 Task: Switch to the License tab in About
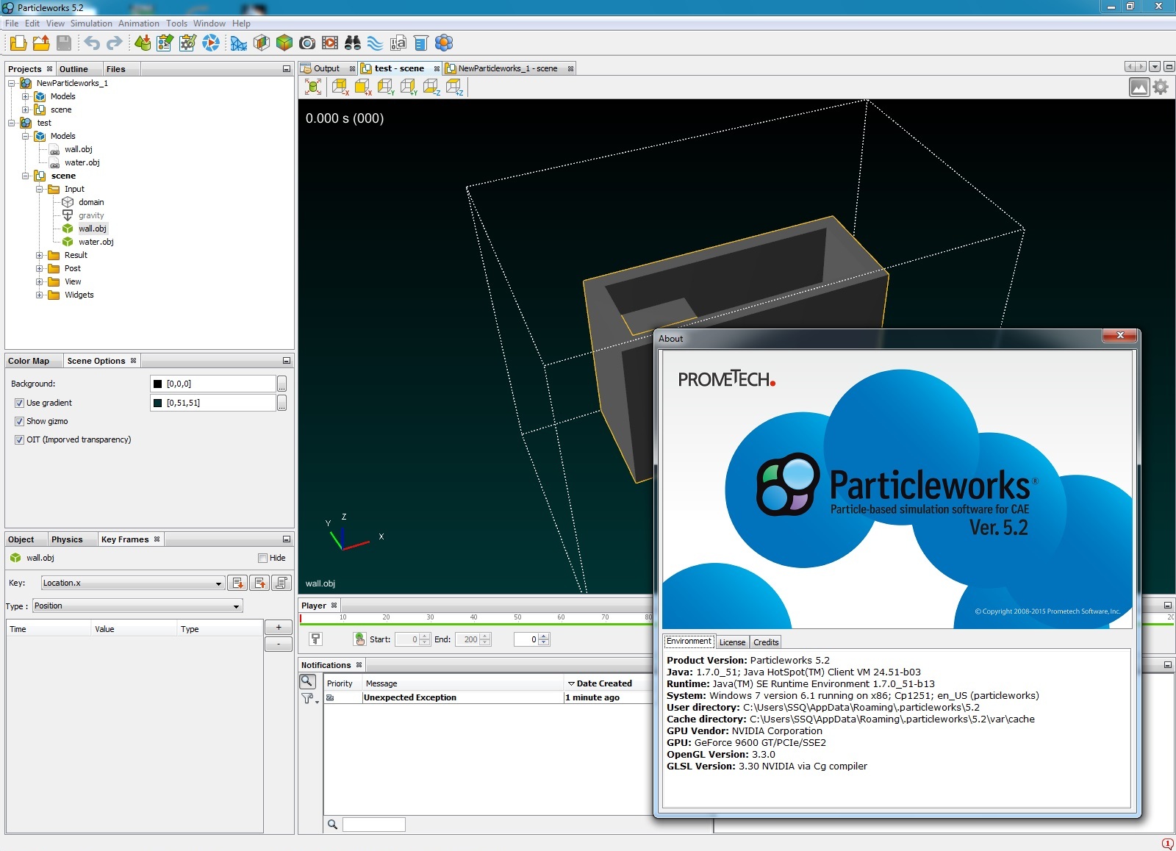click(732, 642)
